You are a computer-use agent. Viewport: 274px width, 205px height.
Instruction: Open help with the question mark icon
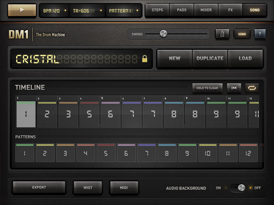[259, 34]
